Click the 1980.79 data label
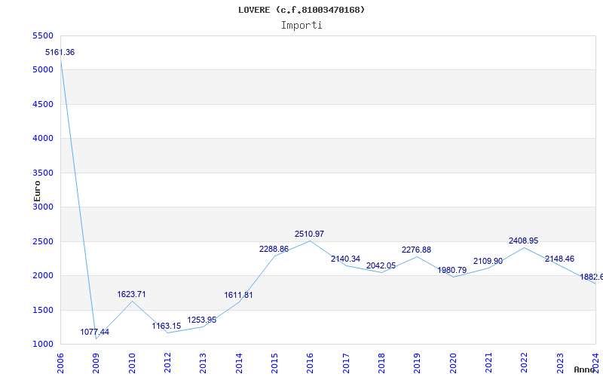Screen dimensions: 603x377 pyautogui.click(x=451, y=271)
